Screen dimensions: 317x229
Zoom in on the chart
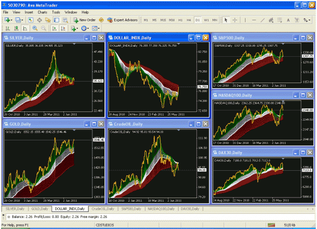tap(35, 28)
